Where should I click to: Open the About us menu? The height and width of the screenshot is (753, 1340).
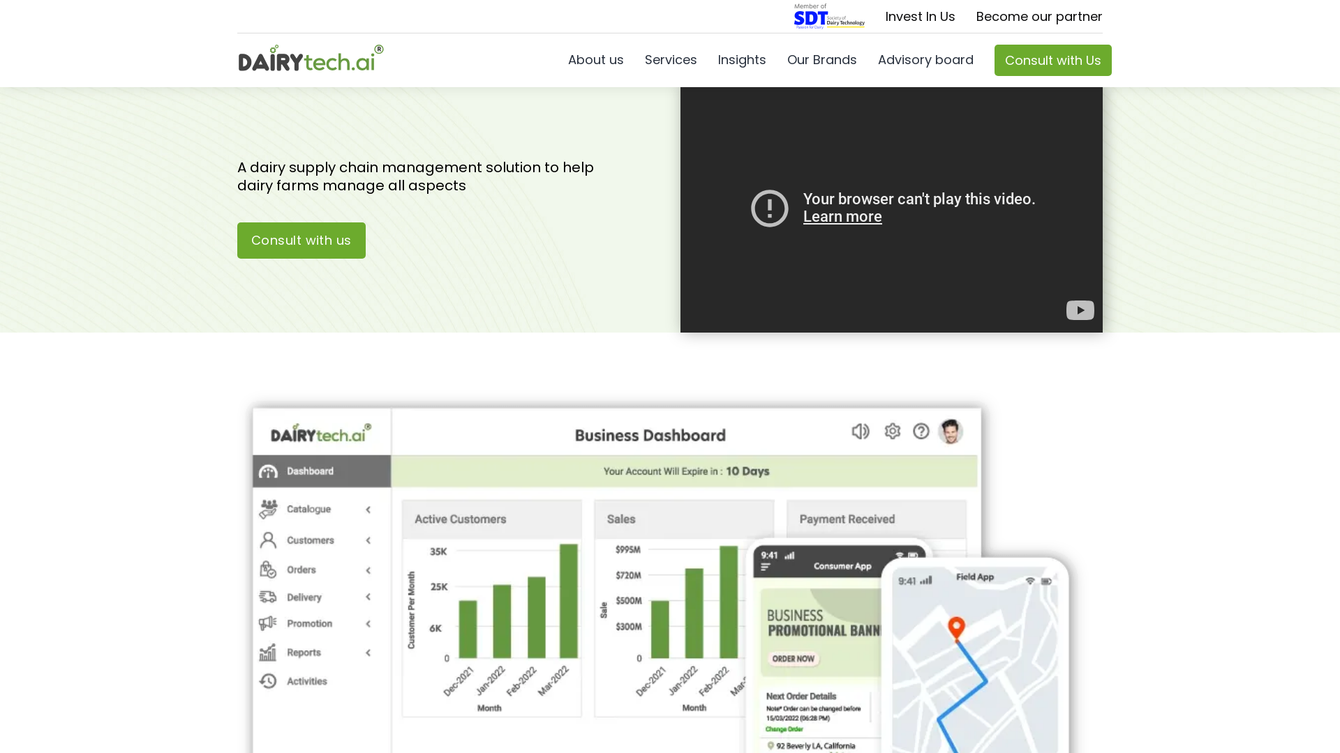tap(595, 60)
